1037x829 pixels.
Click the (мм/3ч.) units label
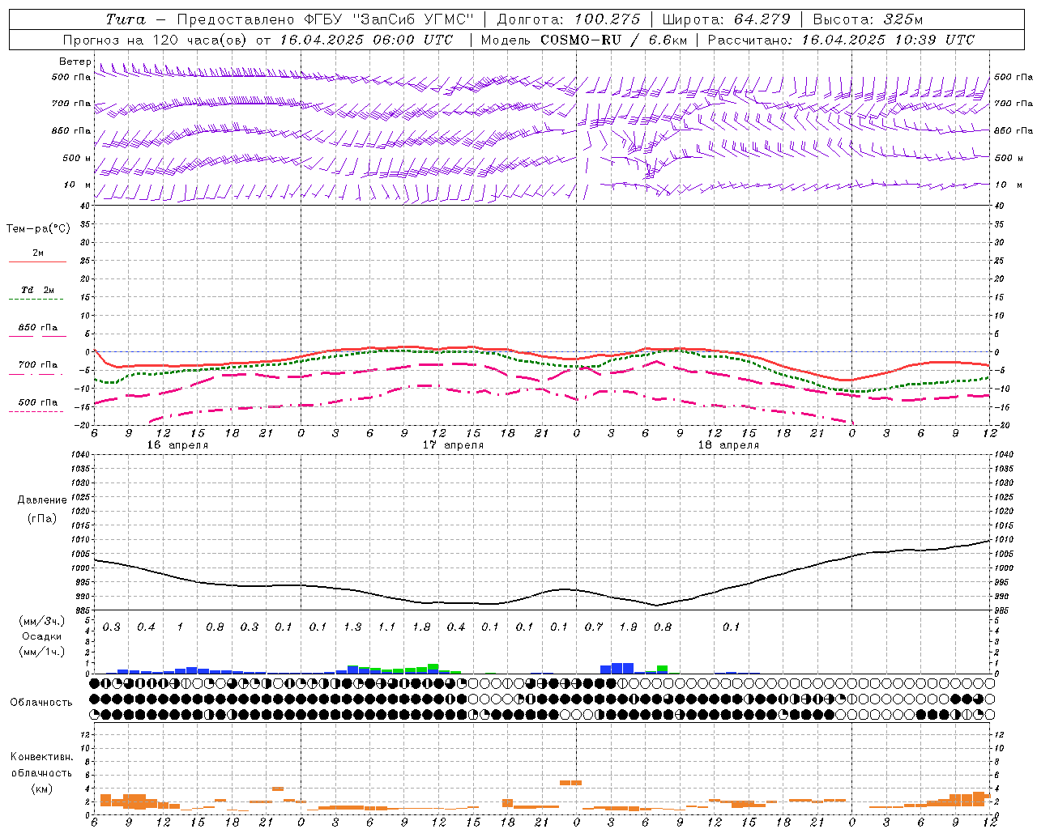tap(41, 622)
